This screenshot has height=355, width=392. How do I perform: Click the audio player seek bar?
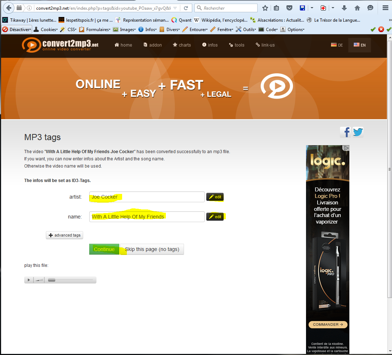(x=70, y=280)
